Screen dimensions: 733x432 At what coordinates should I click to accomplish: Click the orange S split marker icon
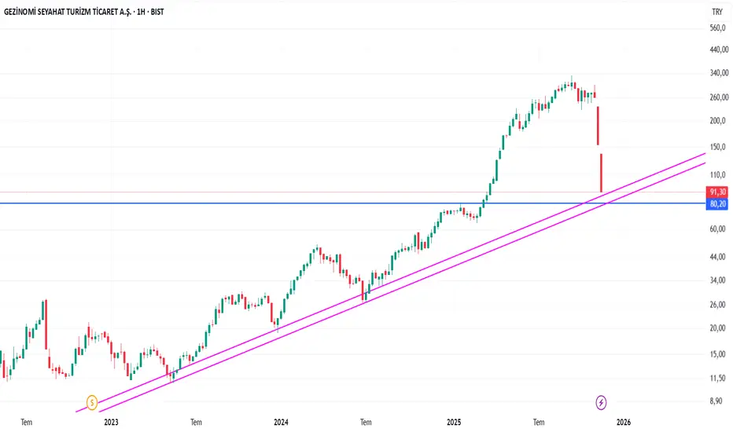pos(93,402)
